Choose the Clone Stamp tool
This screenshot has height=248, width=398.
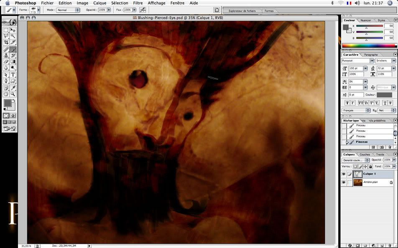pyautogui.click(x=6, y=55)
